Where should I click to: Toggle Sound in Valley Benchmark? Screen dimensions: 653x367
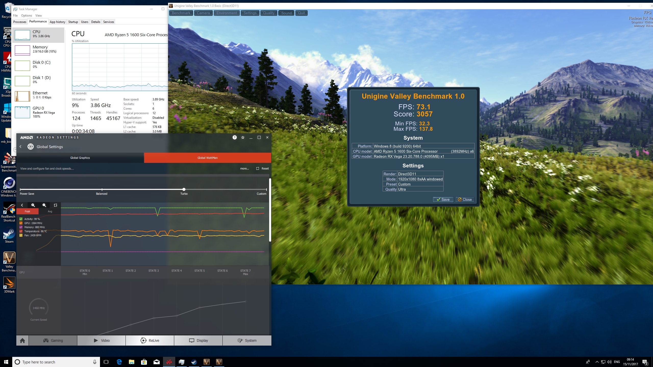coord(286,13)
